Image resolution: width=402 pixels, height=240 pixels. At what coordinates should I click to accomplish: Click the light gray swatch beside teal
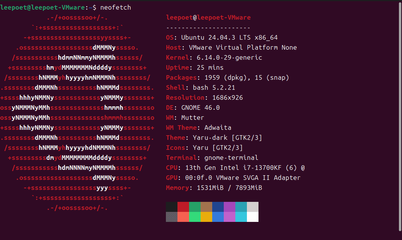coord(253,207)
